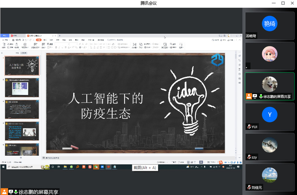Expand the new slide dropdown in ribbon
297x195 pixels.
(x=35, y=47)
